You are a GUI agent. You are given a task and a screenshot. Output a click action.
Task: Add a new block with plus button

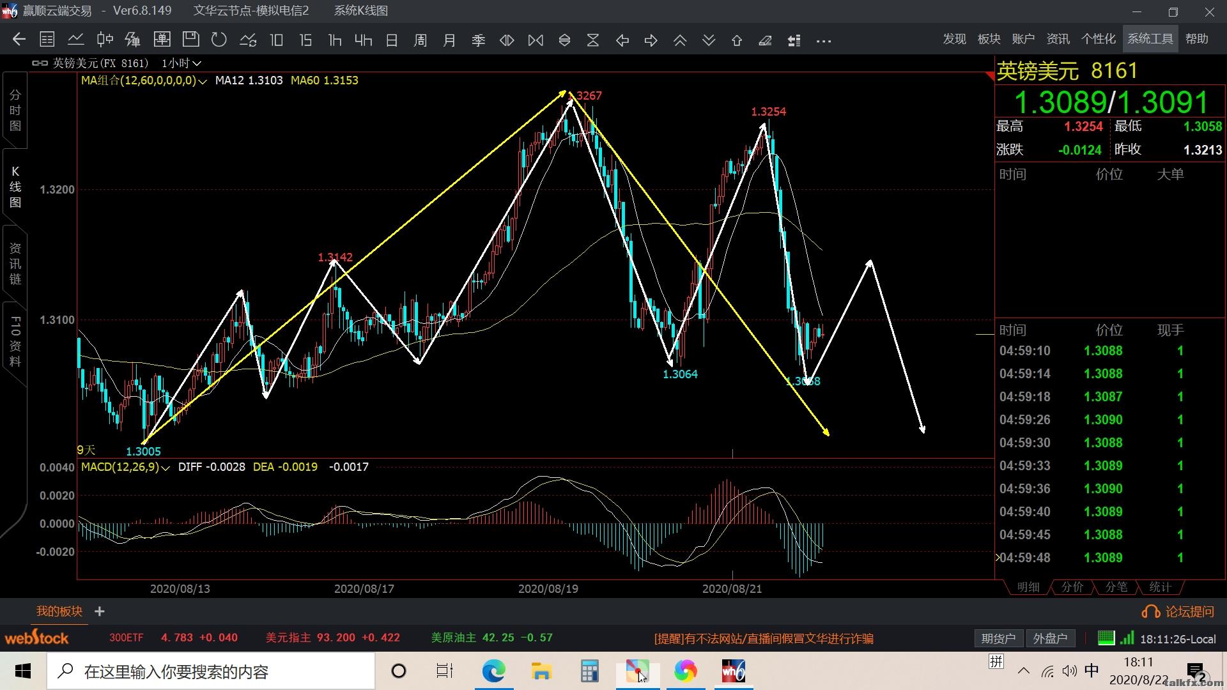pyautogui.click(x=100, y=611)
